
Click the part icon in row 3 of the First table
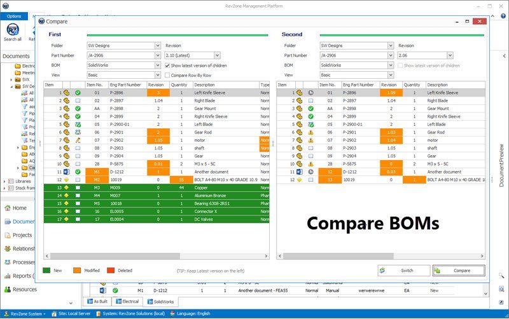[x=67, y=109]
